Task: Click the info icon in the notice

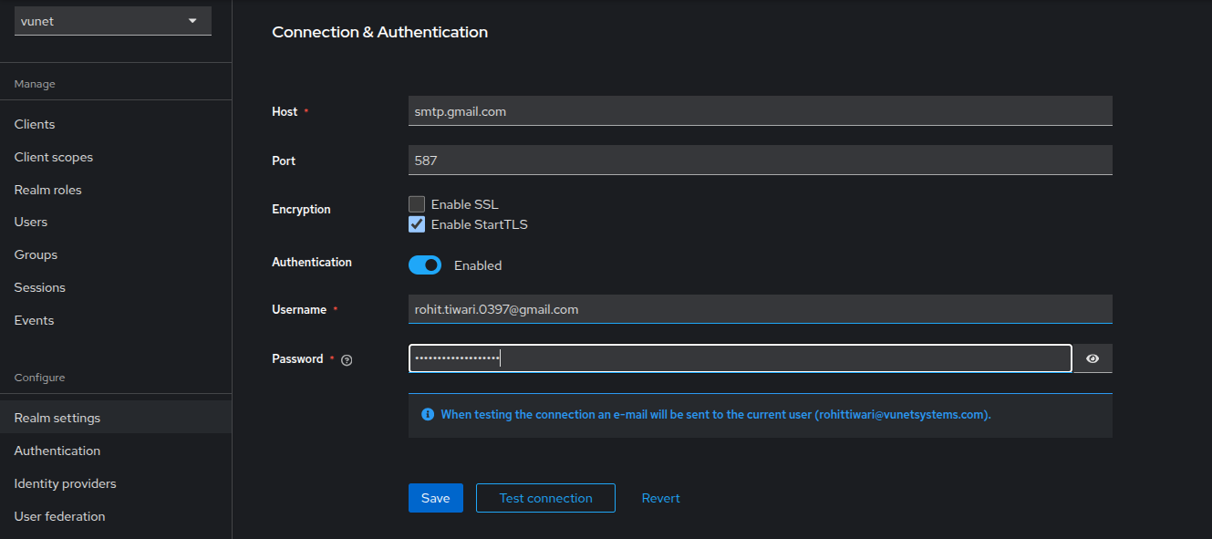Action: (428, 414)
